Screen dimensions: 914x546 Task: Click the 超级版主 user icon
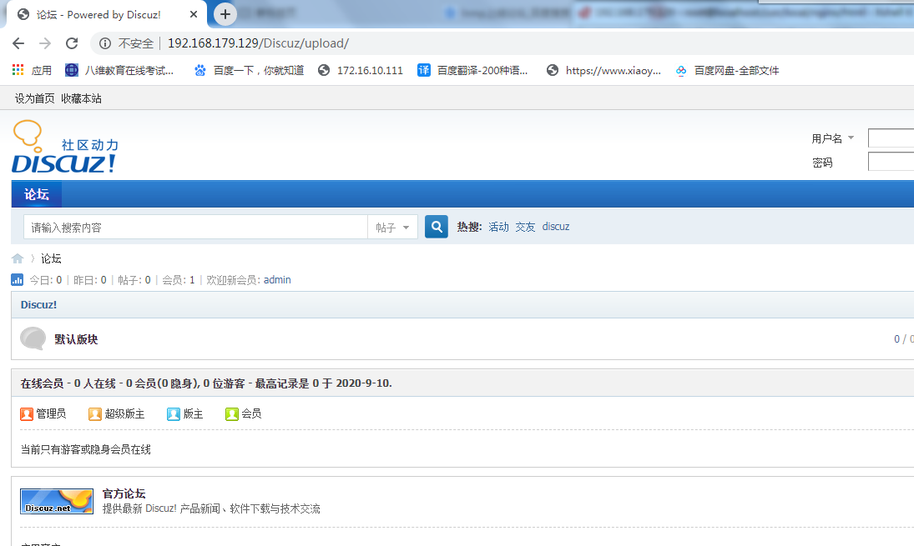tap(95, 413)
